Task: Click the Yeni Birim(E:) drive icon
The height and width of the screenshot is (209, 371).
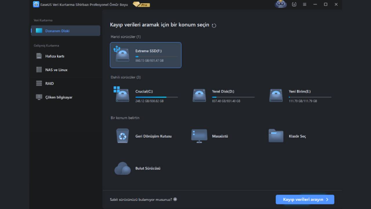Action: [x=276, y=95]
